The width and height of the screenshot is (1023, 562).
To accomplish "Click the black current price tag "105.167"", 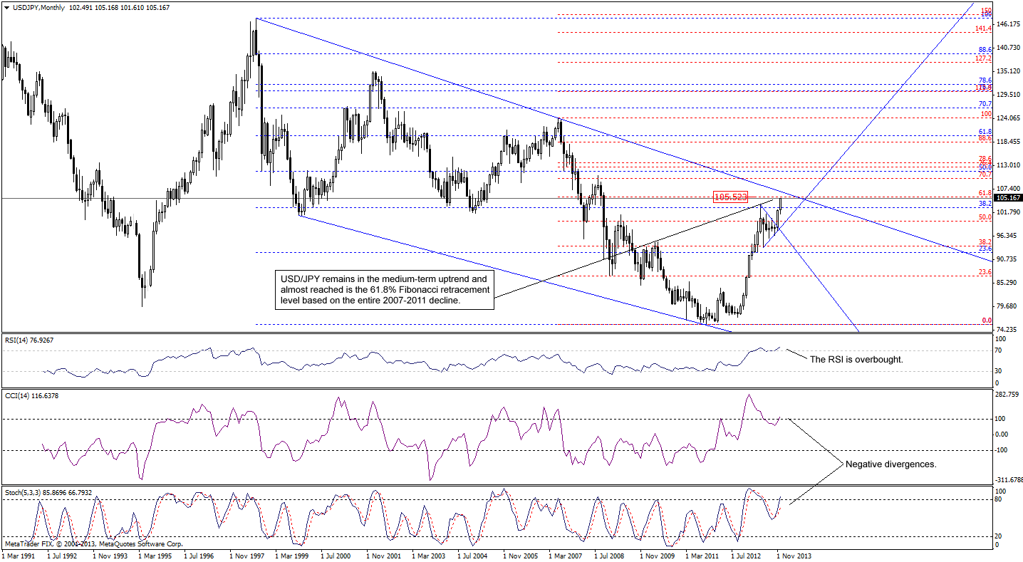I will click(1009, 198).
